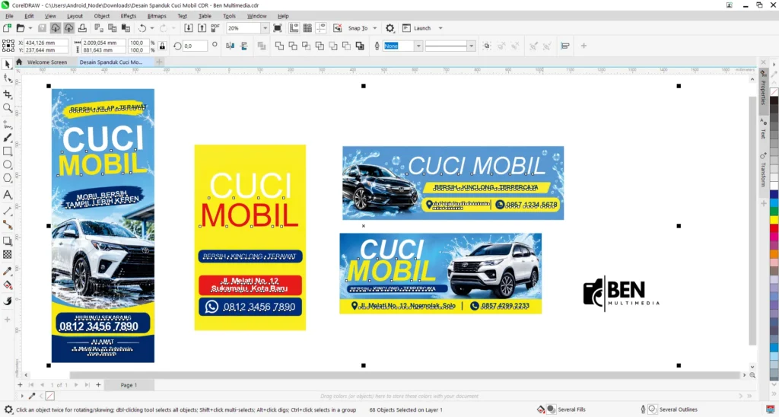Toggle the Snap Off button

point(337,28)
